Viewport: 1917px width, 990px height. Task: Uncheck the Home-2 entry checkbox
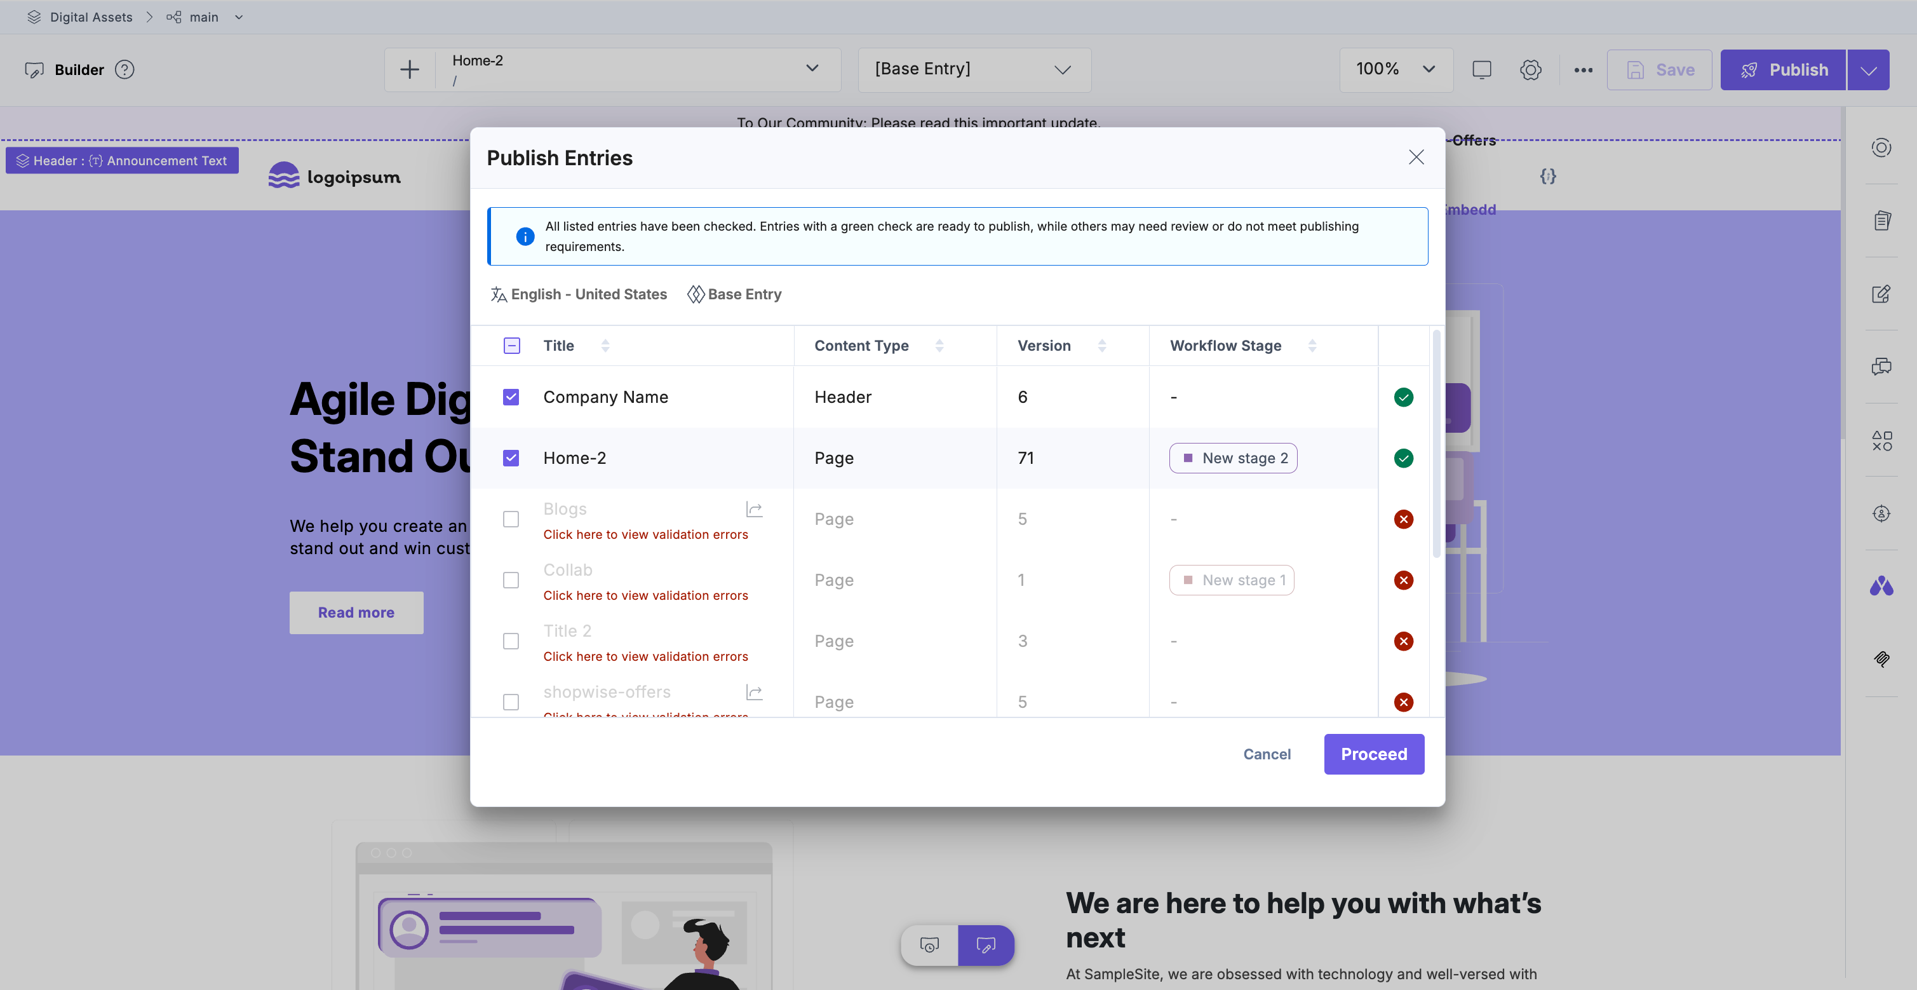[511, 458]
